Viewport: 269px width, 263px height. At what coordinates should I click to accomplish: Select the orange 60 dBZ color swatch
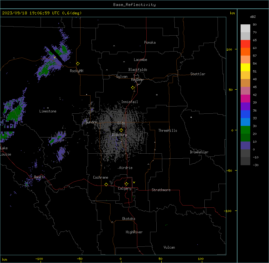[245, 52]
